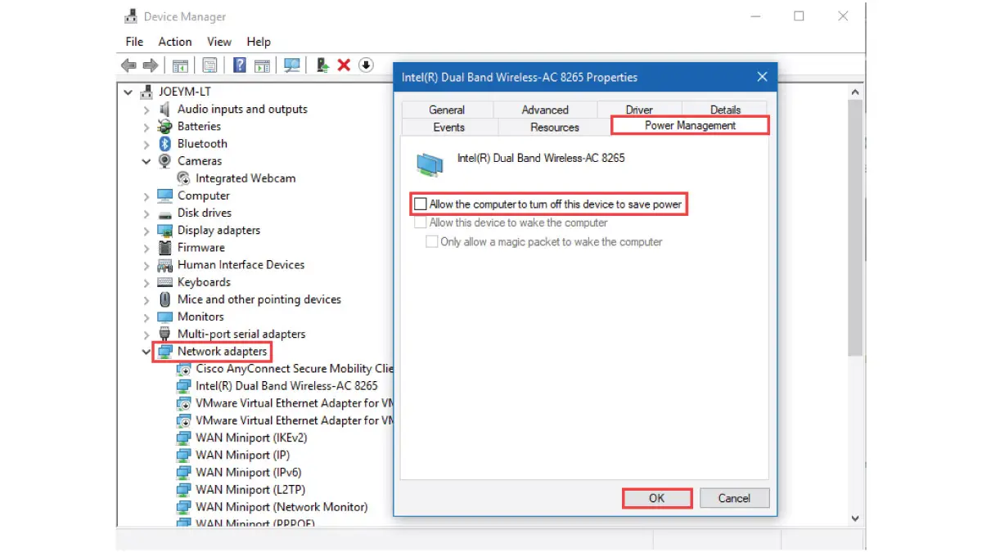This screenshot has width=982, height=552.
Task: Switch to the Driver tab
Action: (641, 109)
